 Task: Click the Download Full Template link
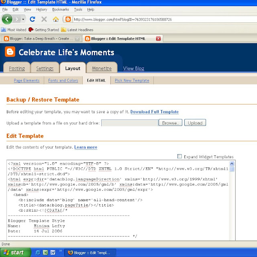pyautogui.click(x=154, y=112)
